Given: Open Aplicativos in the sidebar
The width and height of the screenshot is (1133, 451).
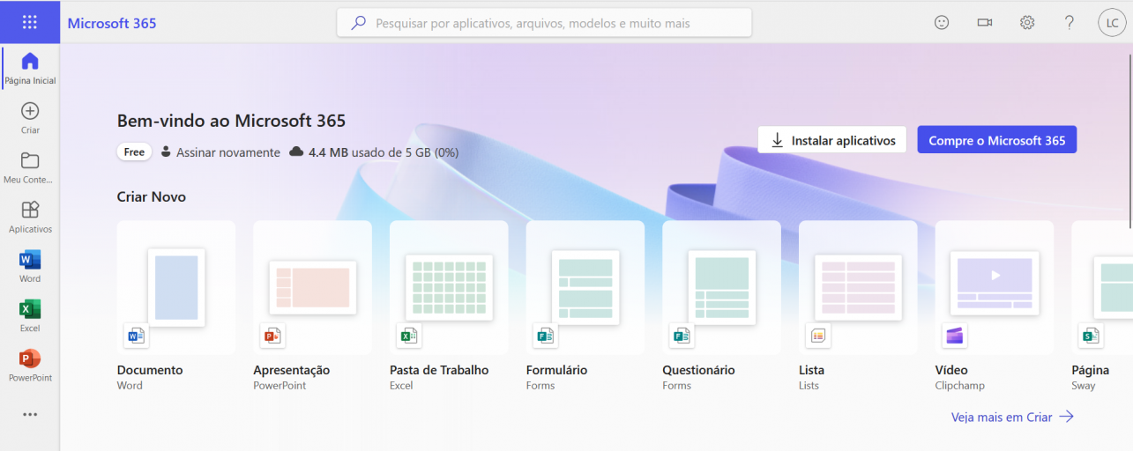Looking at the screenshot, I should 30,217.
